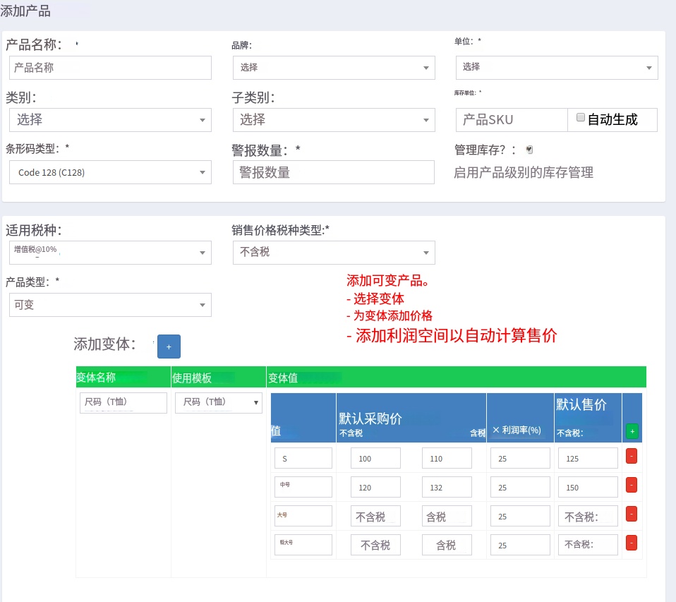Expand the 单位 selection dropdown
This screenshot has height=602, width=676.
[x=556, y=67]
